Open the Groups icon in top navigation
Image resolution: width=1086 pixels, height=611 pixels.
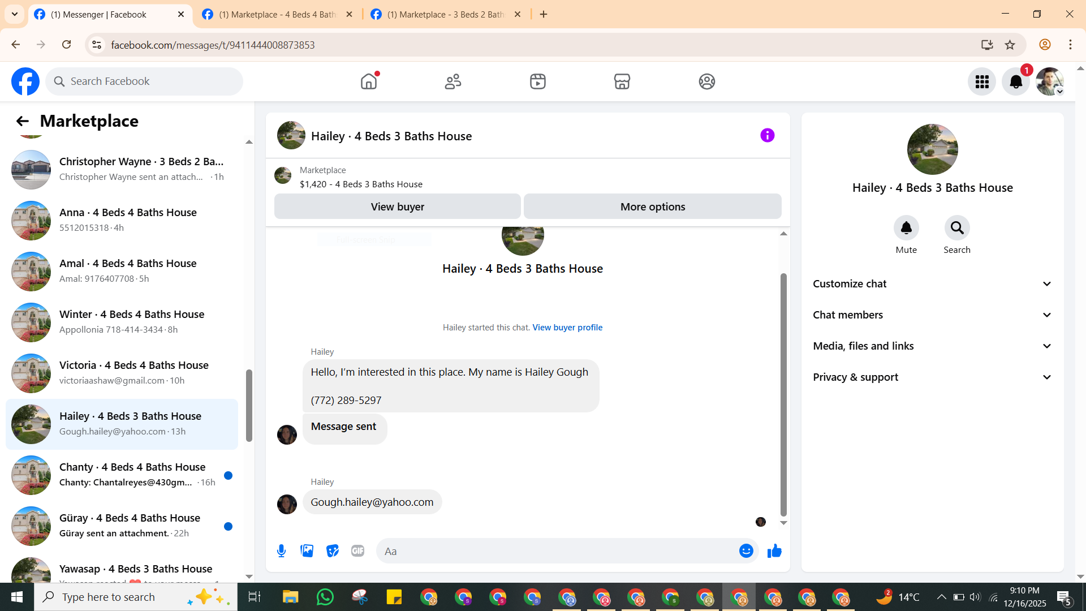[707, 81]
